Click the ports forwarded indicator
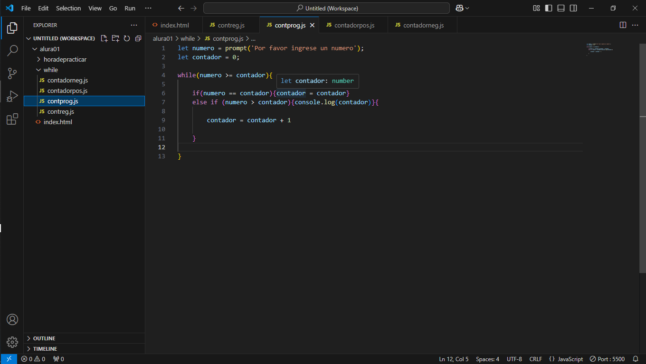The width and height of the screenshot is (646, 364). click(x=58, y=359)
